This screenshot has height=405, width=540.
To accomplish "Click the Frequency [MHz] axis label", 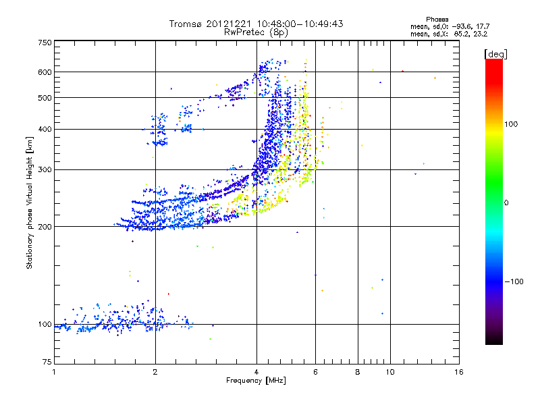I will pos(256,381).
